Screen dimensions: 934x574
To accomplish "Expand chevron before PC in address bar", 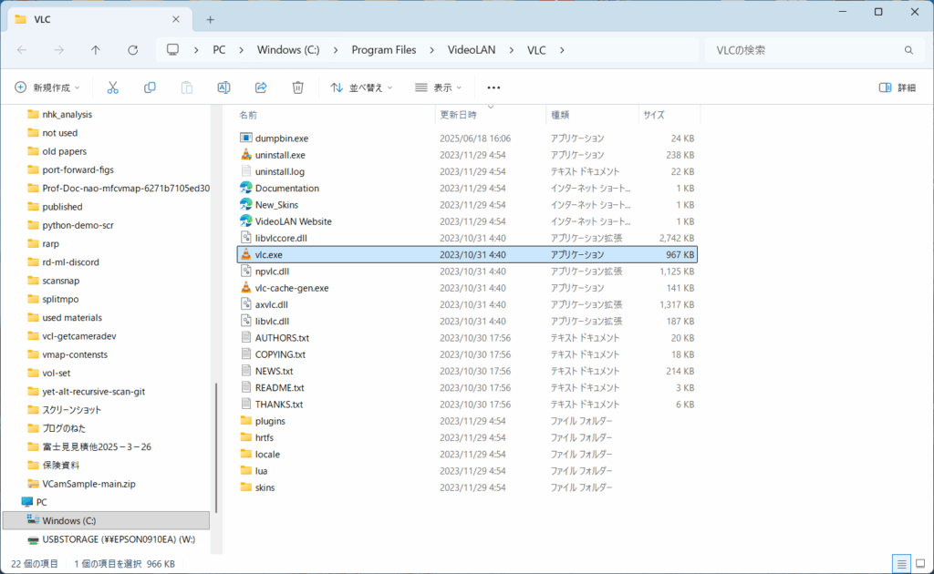I will pos(197,50).
